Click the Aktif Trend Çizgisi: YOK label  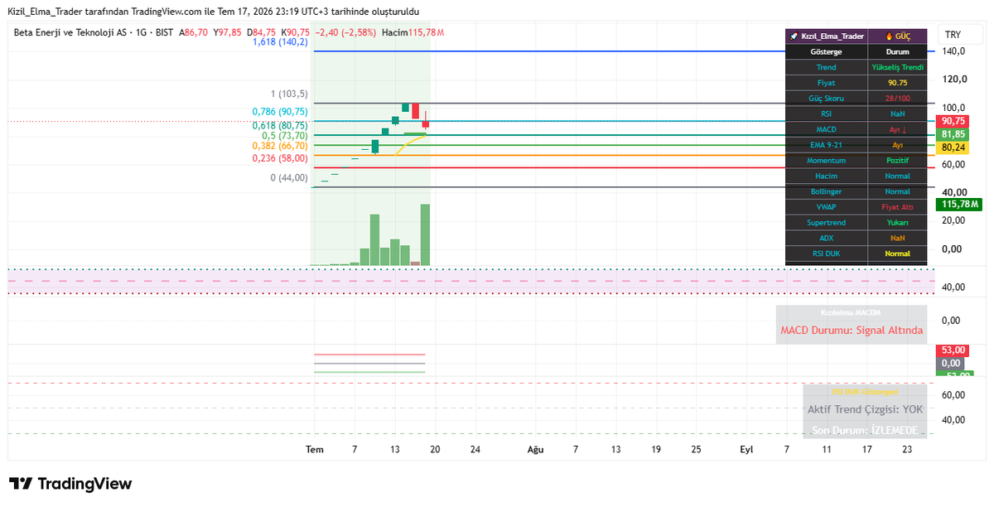pos(865,409)
